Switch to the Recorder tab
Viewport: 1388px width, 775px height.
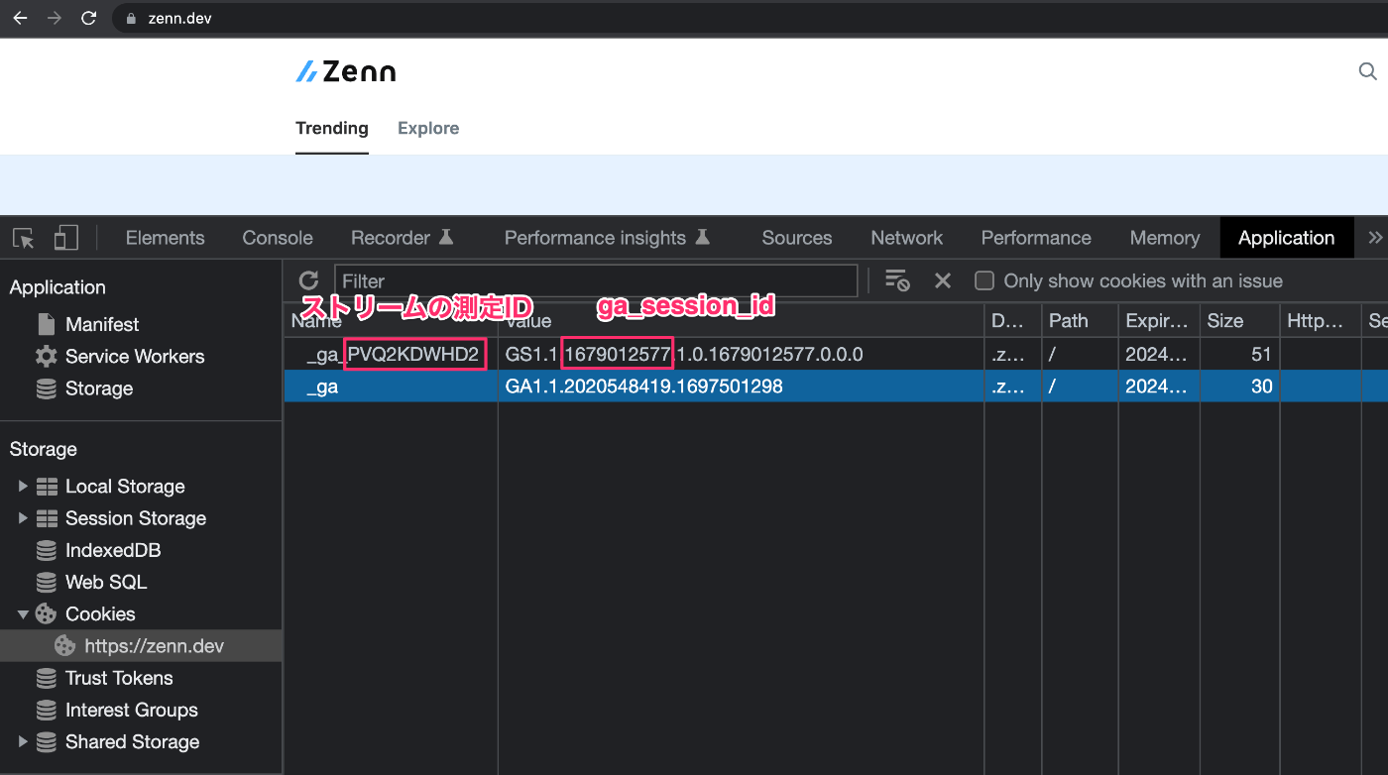pos(402,238)
